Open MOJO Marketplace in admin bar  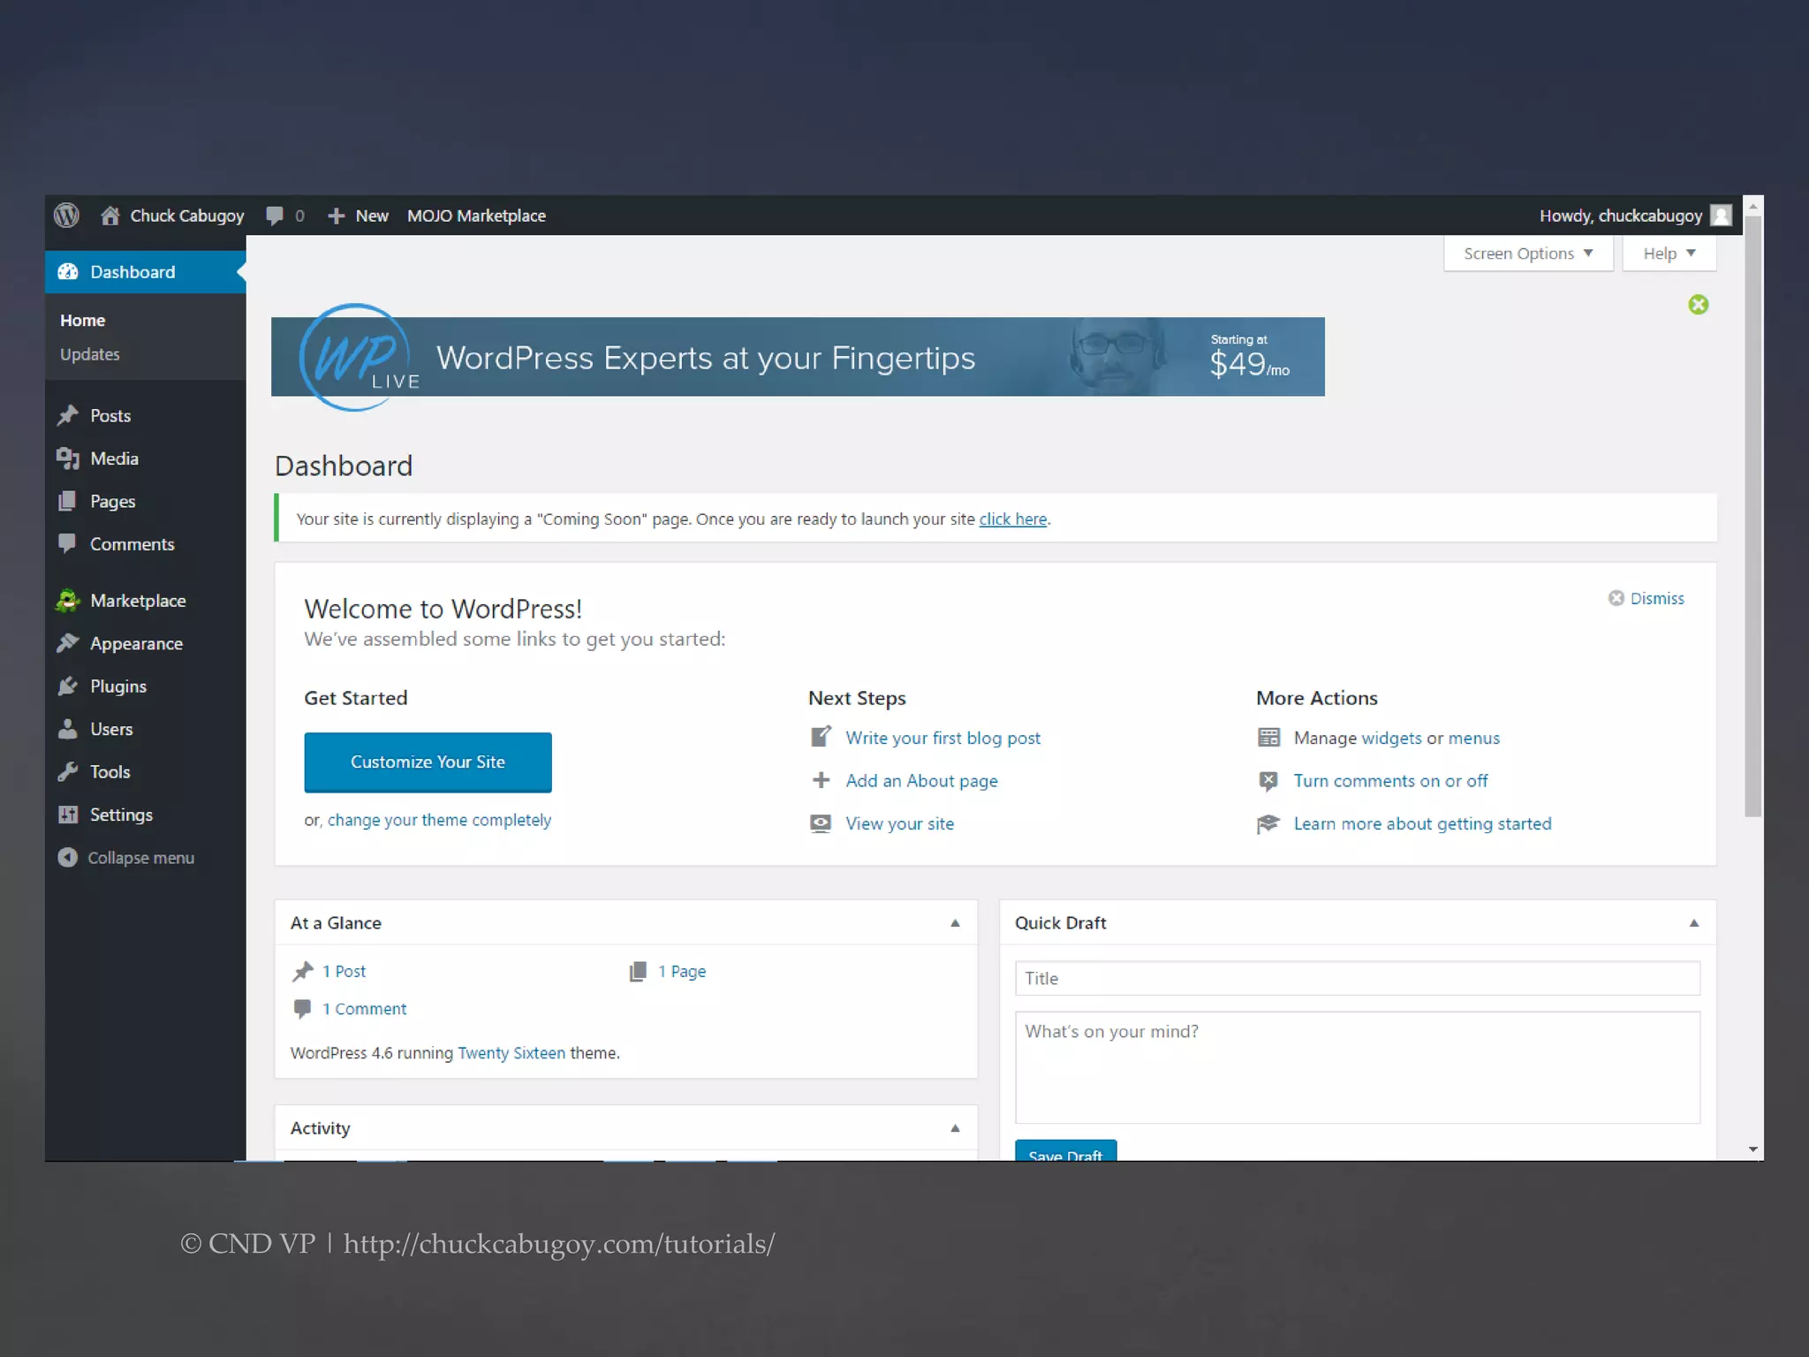click(x=476, y=216)
